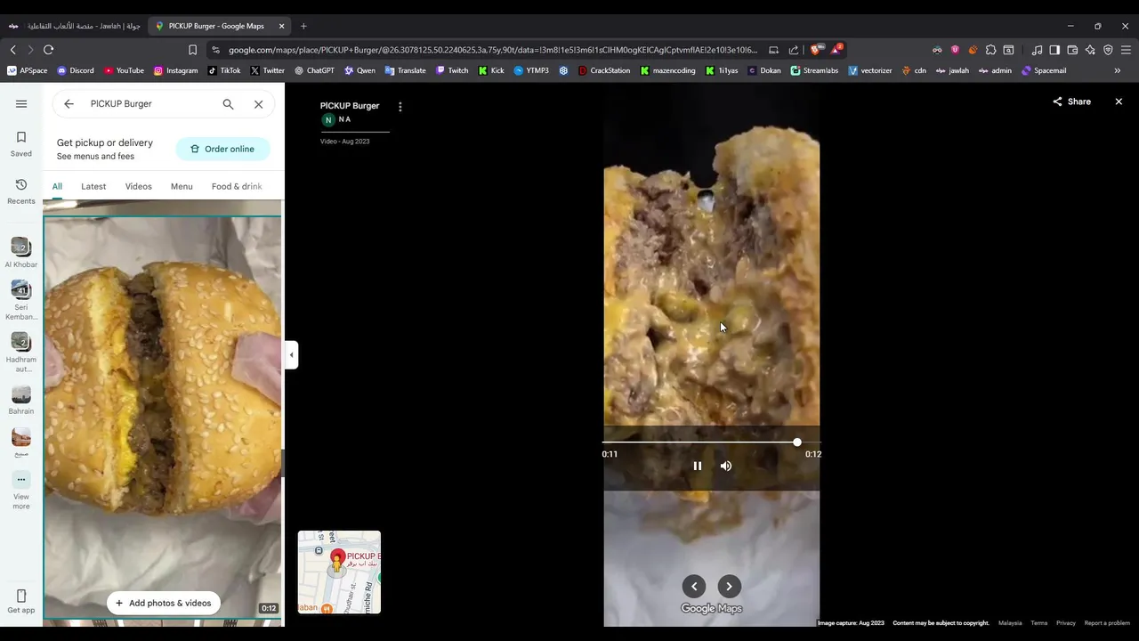Click the Malaysia region link
Screen dimensions: 1139x641
pos(1010,623)
